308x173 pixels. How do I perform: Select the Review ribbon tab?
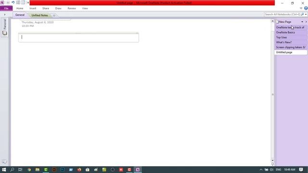coord(72,9)
